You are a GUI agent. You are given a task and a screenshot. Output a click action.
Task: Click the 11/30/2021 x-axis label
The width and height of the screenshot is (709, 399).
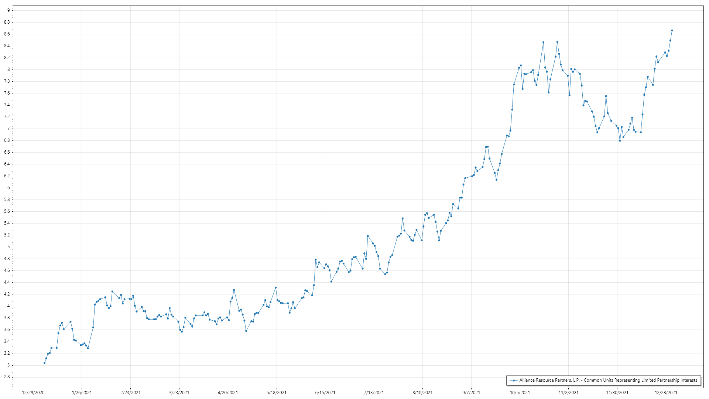[x=617, y=392]
